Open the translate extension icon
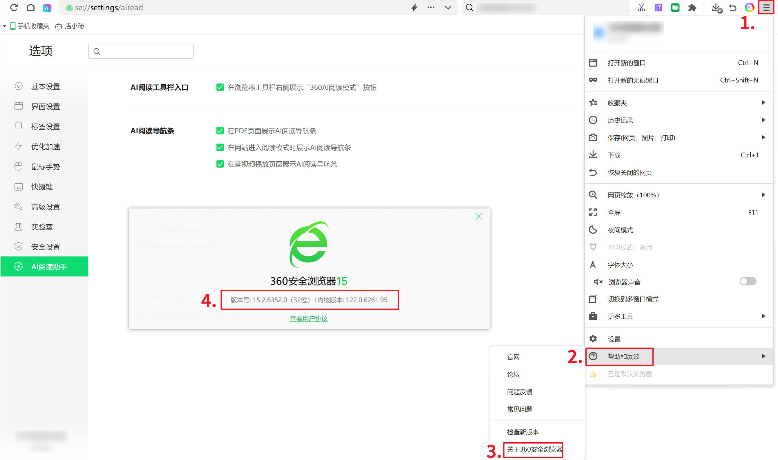 (658, 8)
